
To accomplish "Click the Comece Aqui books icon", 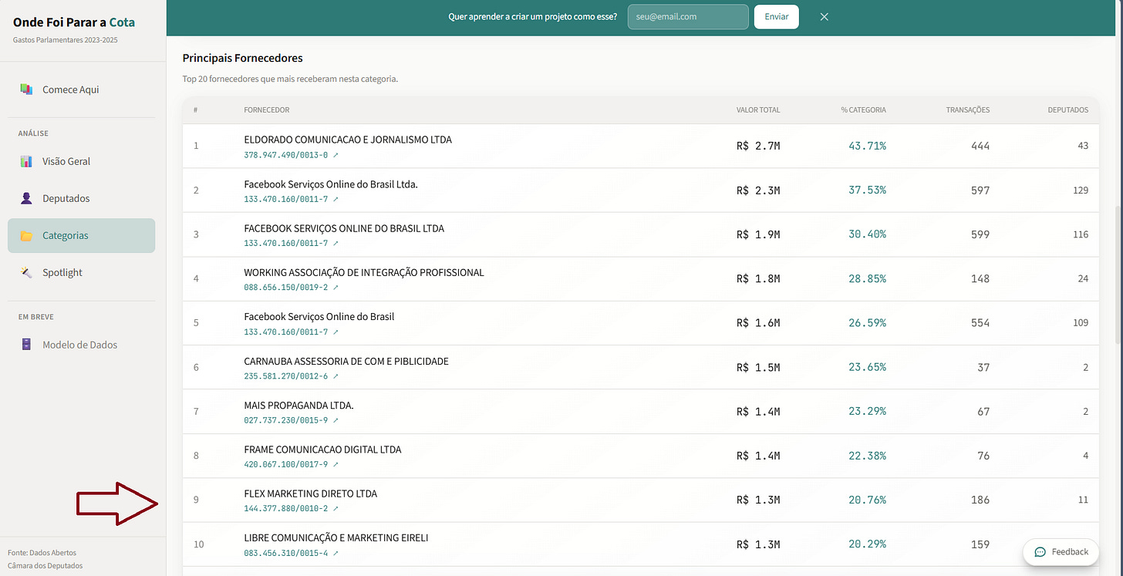I will [x=26, y=89].
